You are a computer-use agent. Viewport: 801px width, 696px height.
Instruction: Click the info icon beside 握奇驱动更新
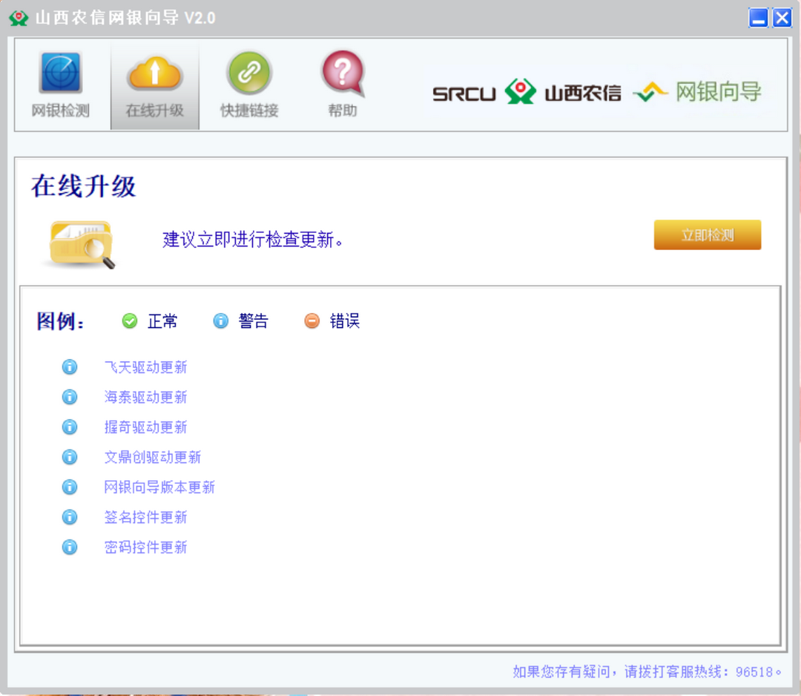tap(70, 427)
